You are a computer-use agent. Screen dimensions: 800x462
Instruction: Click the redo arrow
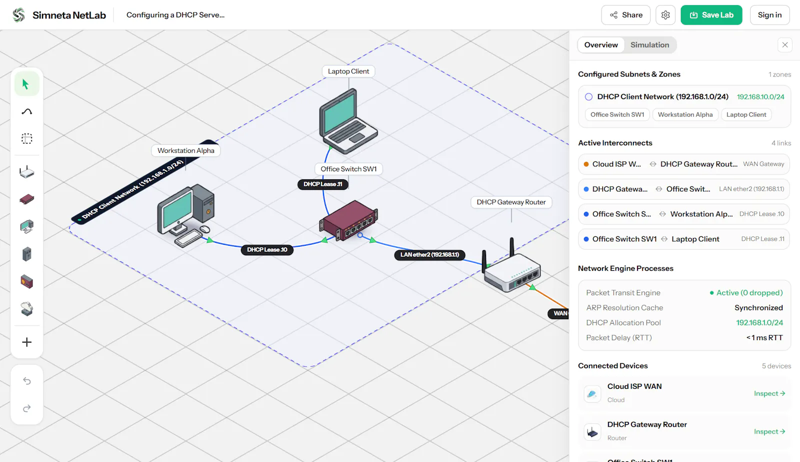tap(26, 409)
